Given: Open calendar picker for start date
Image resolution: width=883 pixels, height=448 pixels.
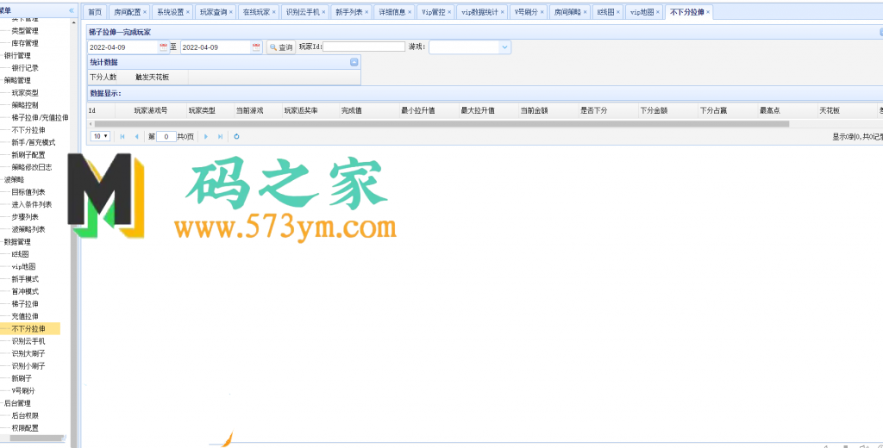Looking at the screenshot, I should [163, 47].
